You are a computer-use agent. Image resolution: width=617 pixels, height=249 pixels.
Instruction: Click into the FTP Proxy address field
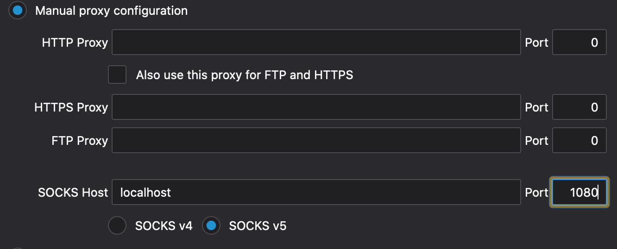point(316,141)
